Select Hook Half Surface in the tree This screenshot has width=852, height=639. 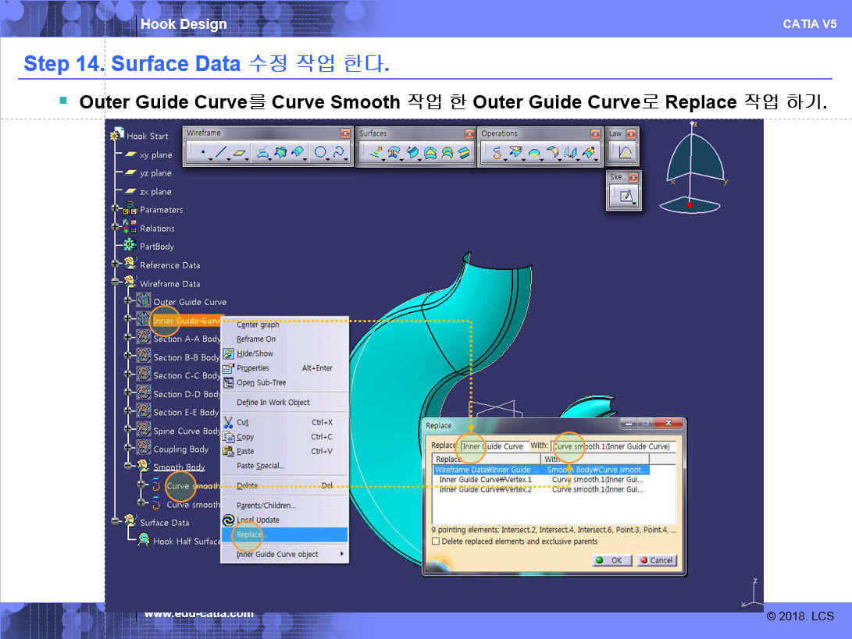186,541
